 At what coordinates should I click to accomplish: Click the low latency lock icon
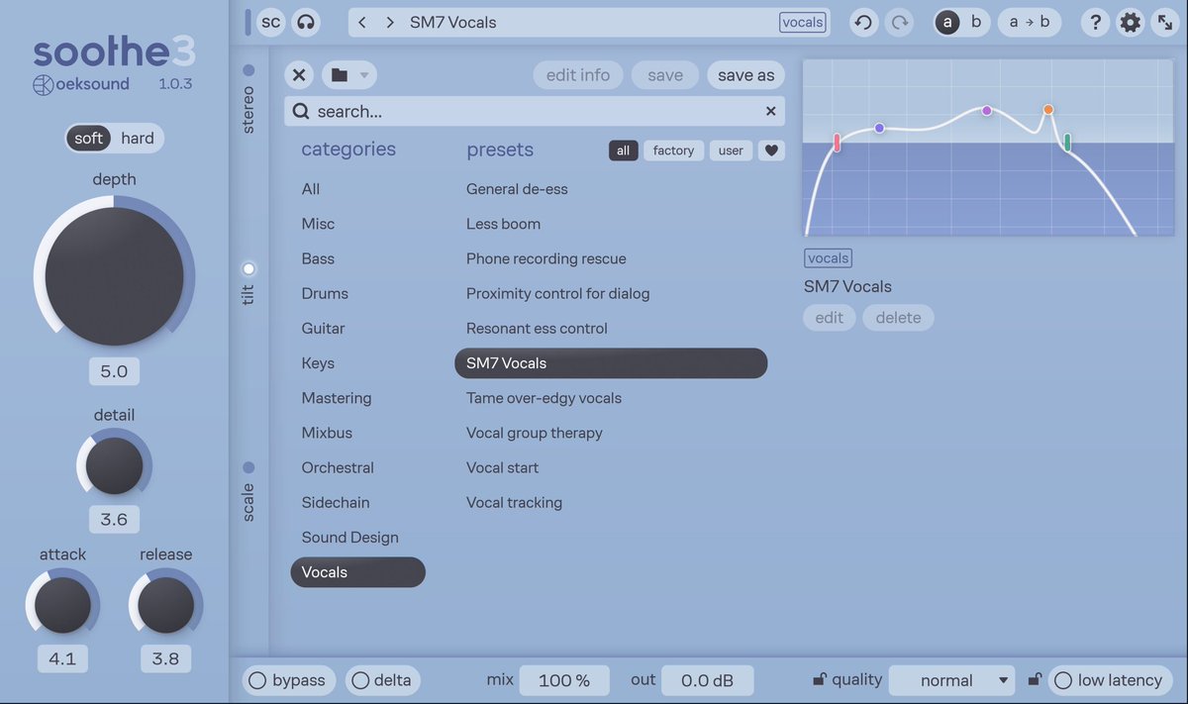[1035, 679]
